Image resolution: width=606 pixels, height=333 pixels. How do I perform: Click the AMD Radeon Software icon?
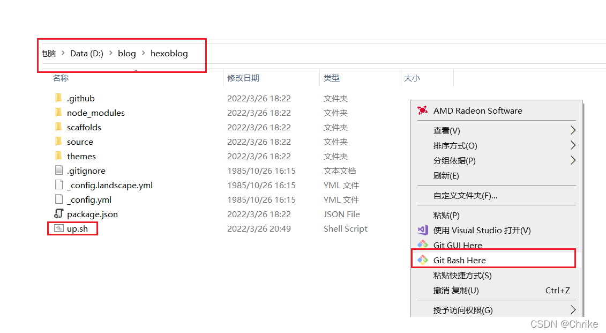422,110
